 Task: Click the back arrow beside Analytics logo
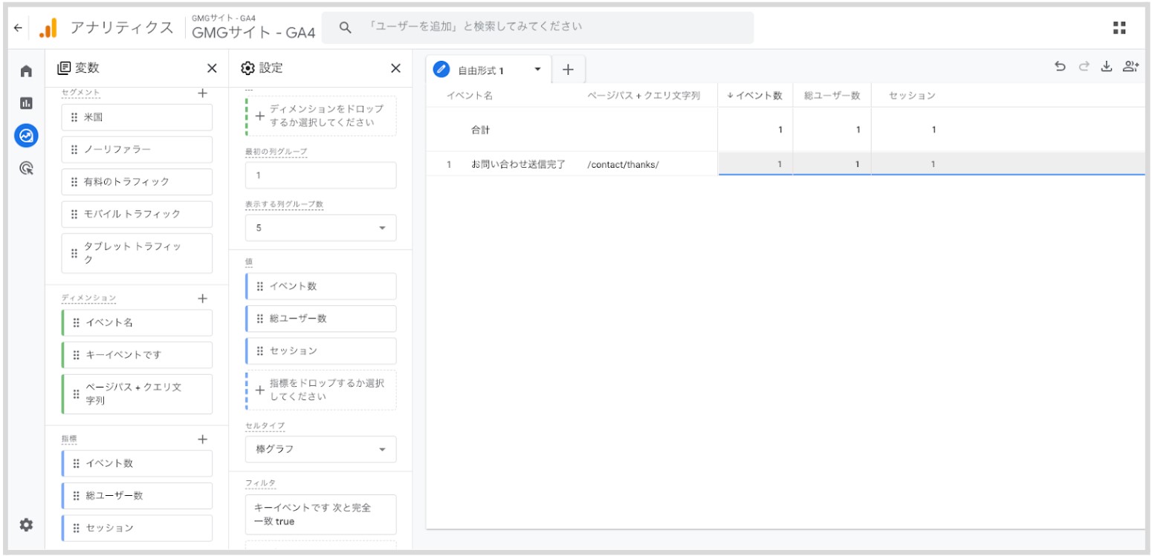pos(18,28)
